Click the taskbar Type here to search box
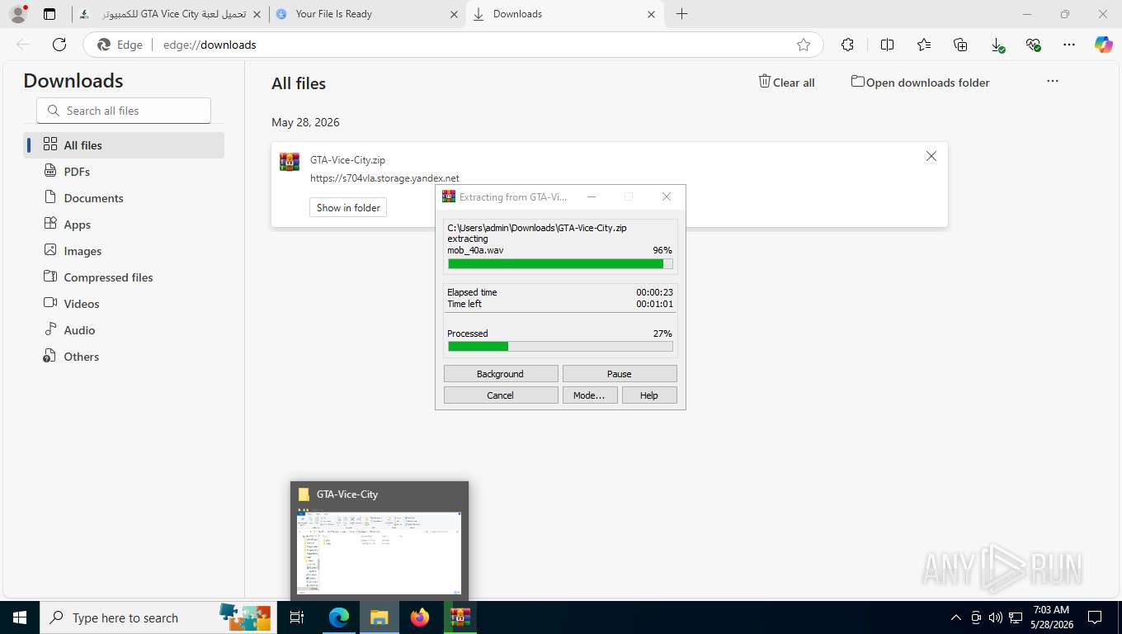This screenshot has height=634, width=1122. point(158,617)
